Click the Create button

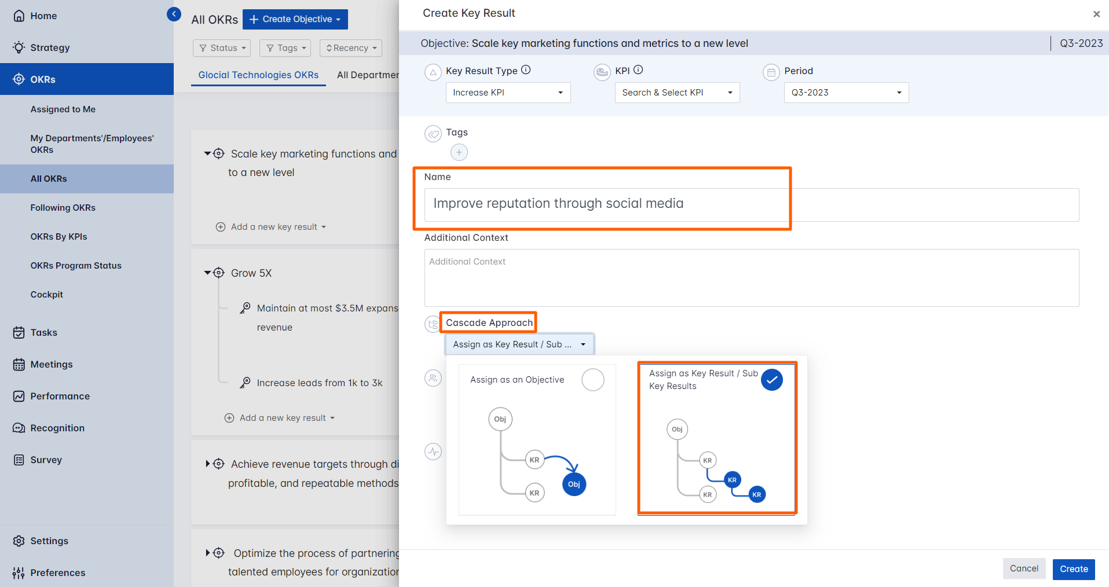(x=1073, y=569)
